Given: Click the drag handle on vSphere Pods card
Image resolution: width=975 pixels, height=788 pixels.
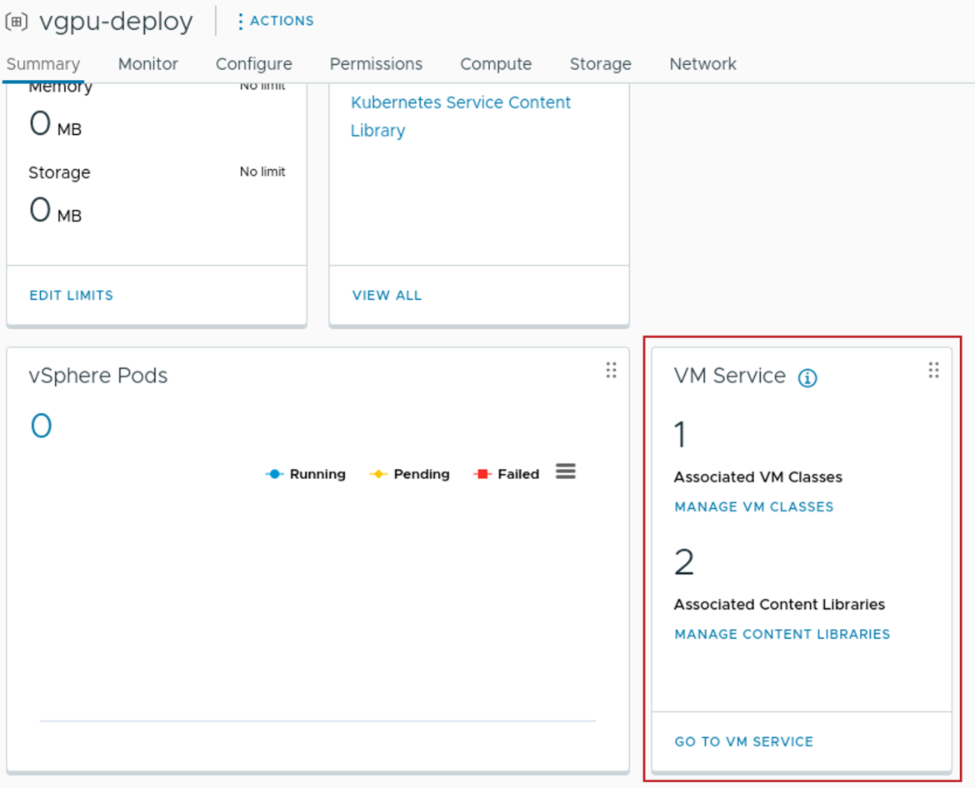Looking at the screenshot, I should pyautogui.click(x=612, y=371).
